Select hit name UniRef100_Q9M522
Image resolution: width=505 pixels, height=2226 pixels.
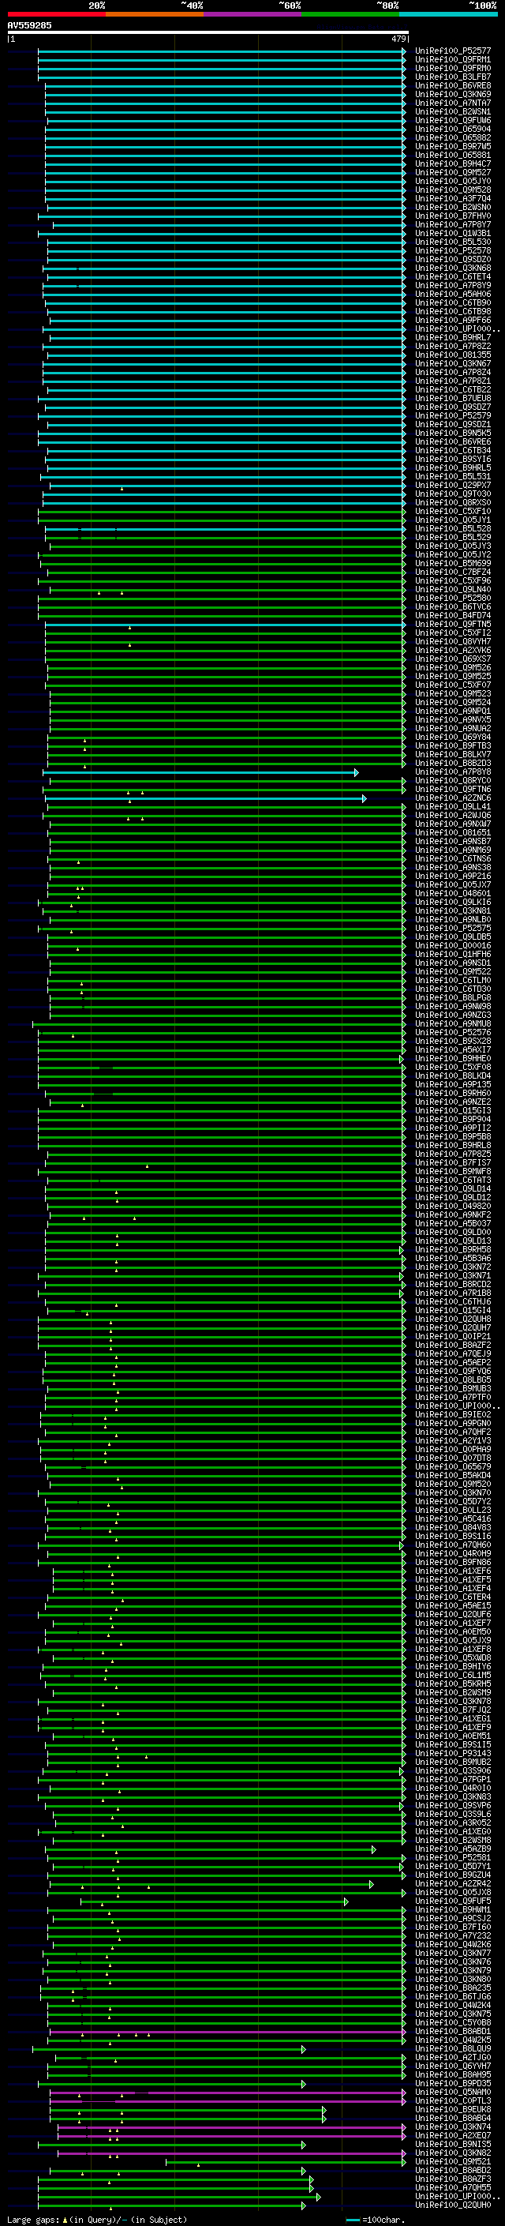(453, 971)
